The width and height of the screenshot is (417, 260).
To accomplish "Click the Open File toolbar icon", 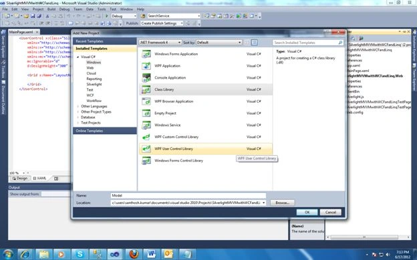I will point(26,16).
